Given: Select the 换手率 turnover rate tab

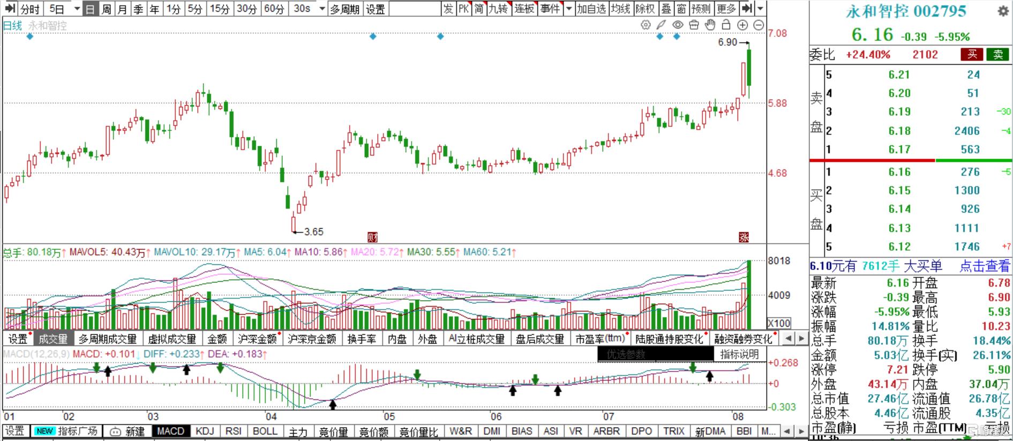Looking at the screenshot, I should [362, 339].
